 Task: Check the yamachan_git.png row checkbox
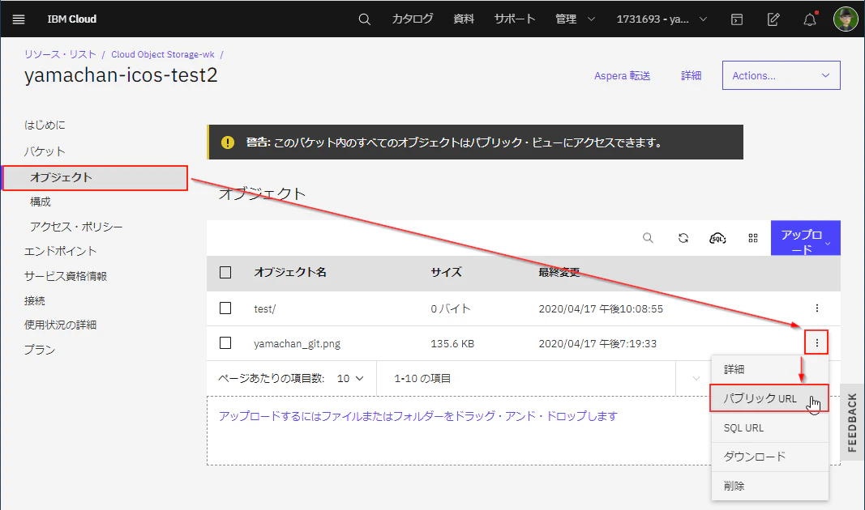tap(225, 342)
